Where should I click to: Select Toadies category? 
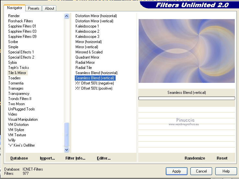point(14,78)
